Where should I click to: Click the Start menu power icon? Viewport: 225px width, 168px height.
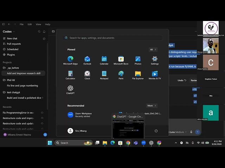156,131
